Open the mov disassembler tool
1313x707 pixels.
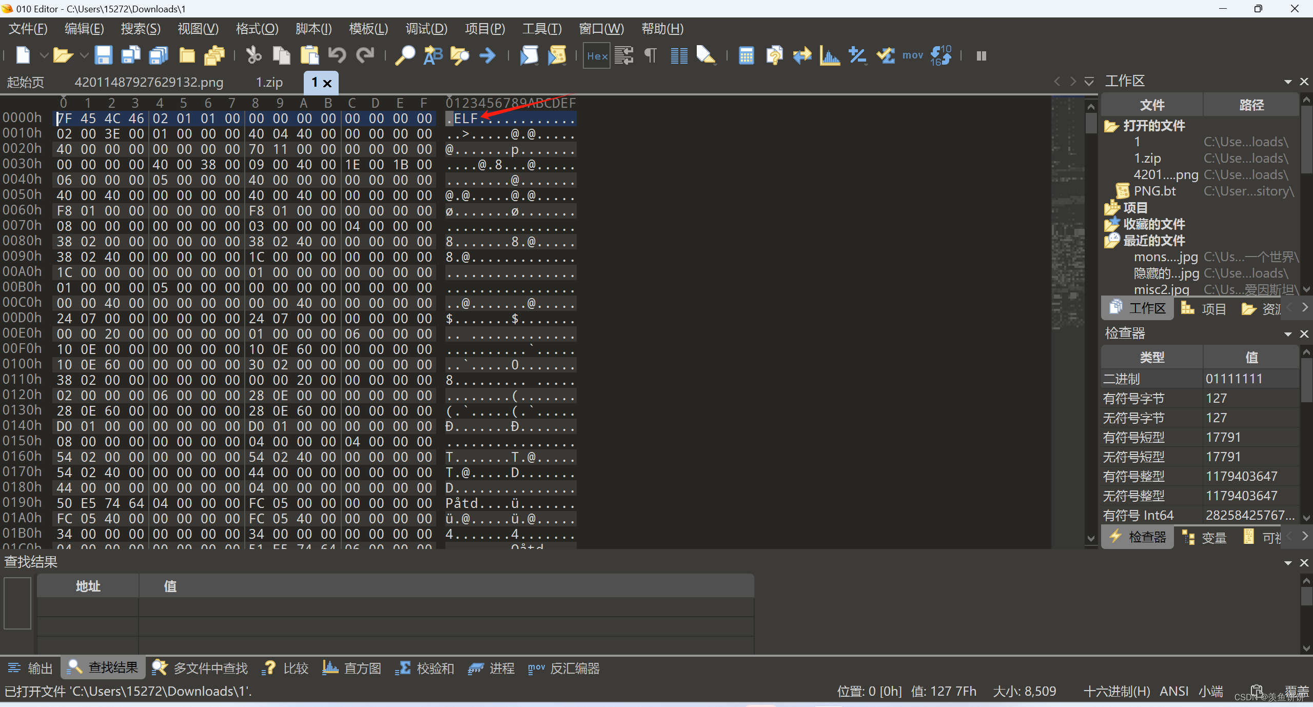913,55
